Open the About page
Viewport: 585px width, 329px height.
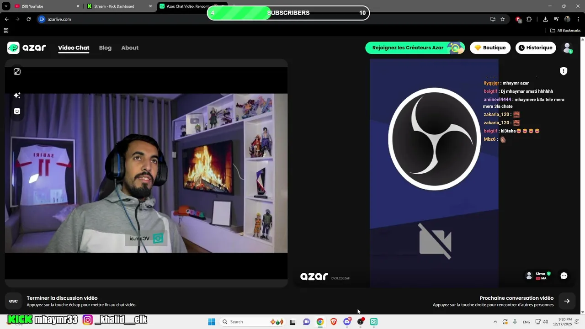tap(130, 48)
